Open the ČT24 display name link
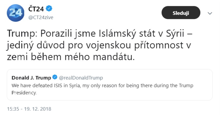 tap(36, 9)
